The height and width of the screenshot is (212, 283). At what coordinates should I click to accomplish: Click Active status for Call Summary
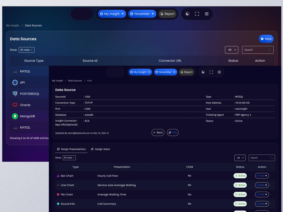(x=240, y=204)
